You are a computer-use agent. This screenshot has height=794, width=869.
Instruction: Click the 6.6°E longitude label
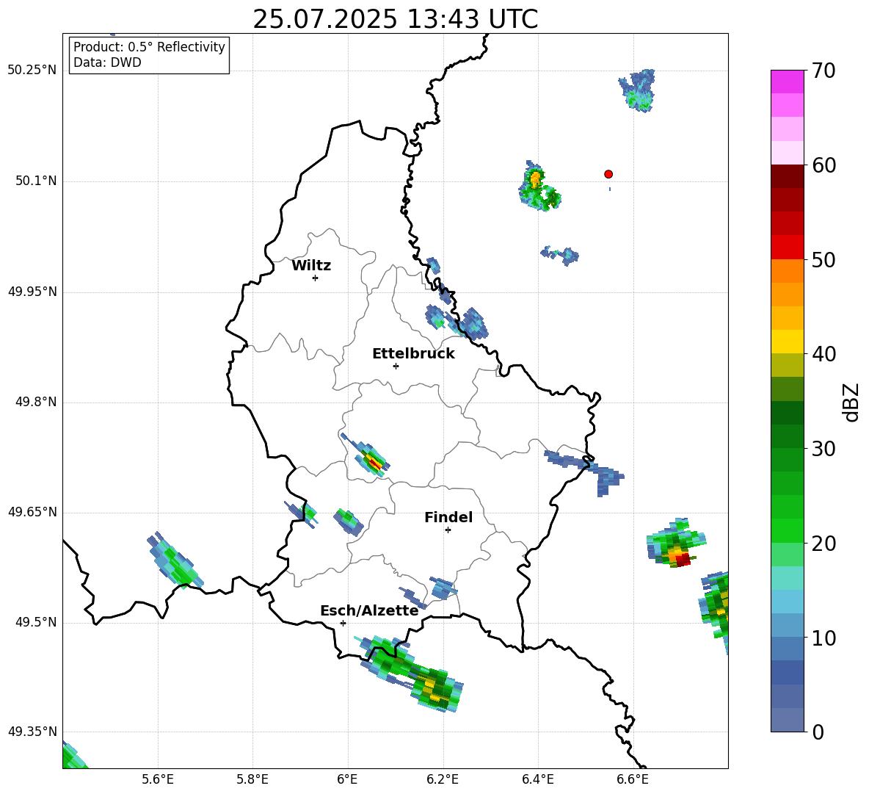pyautogui.click(x=633, y=779)
